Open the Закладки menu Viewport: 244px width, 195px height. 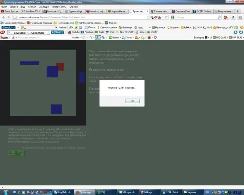44,7
